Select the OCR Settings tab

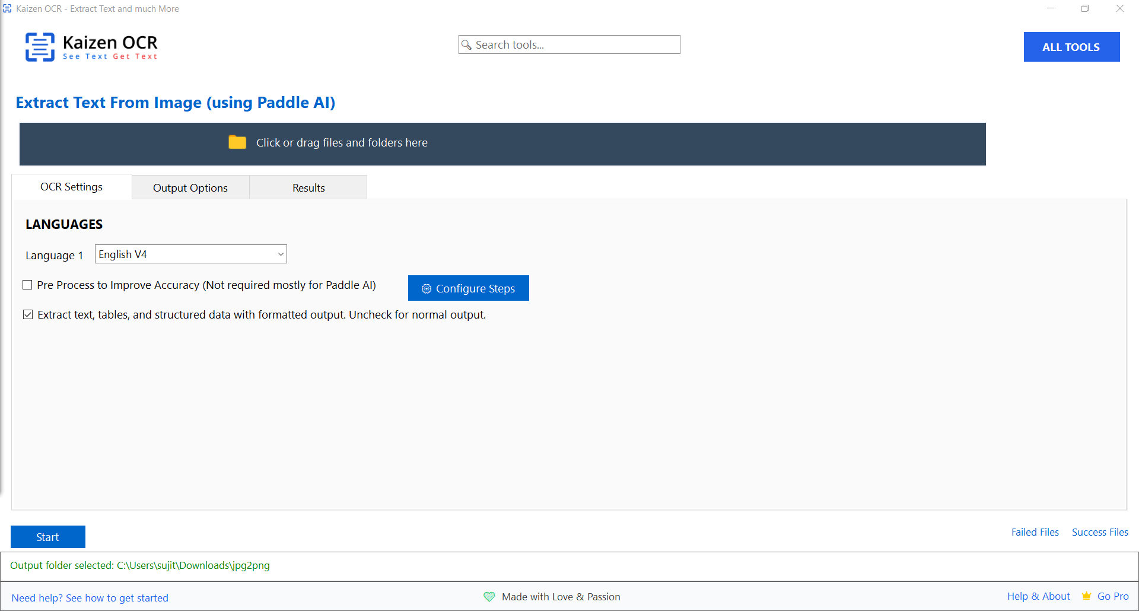coord(71,187)
